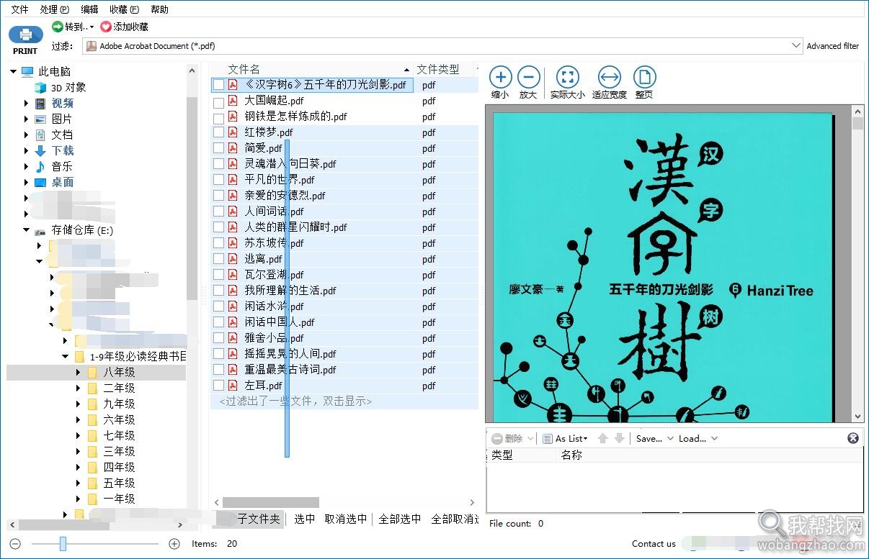Open the 编辑 menu
Screen dimensions: 869x559
(x=89, y=9)
